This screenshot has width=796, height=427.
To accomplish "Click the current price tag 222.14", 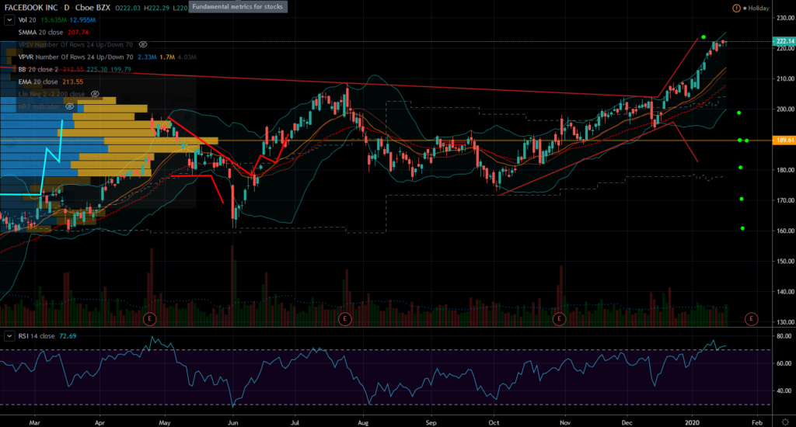I will (784, 41).
